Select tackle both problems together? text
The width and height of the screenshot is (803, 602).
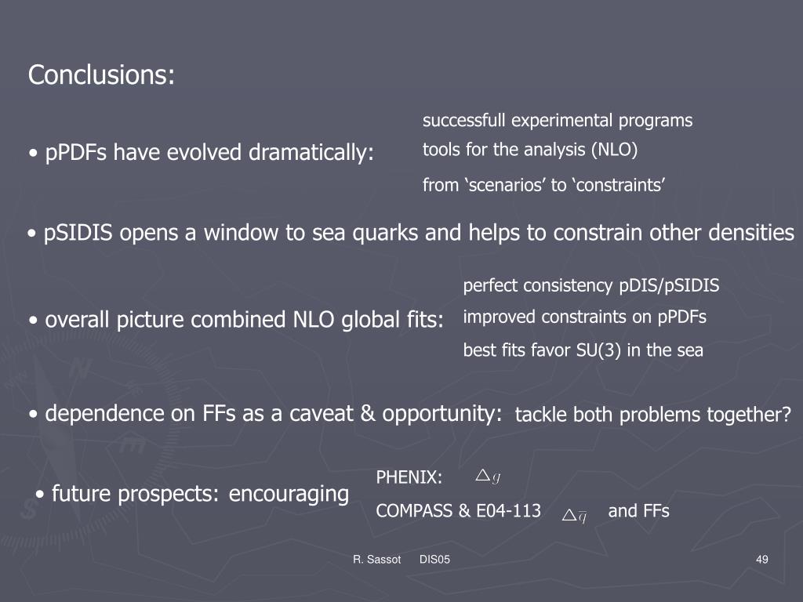point(653,415)
